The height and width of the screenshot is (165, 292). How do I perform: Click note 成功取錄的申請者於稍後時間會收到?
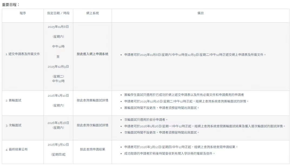[170, 153]
